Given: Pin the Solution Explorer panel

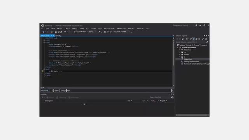Looking at the screenshot, I should click(206, 36).
